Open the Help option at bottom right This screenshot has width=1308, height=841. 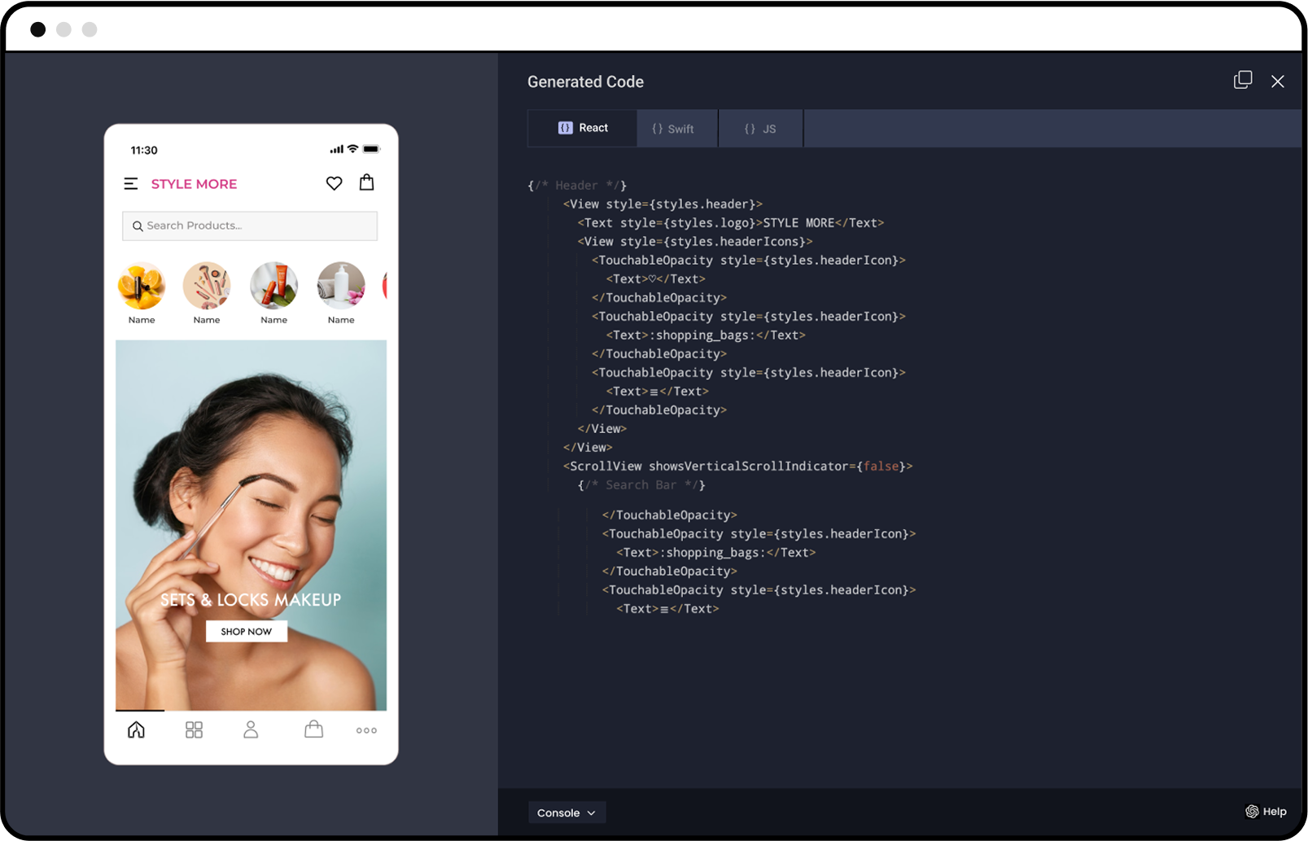[x=1266, y=811]
